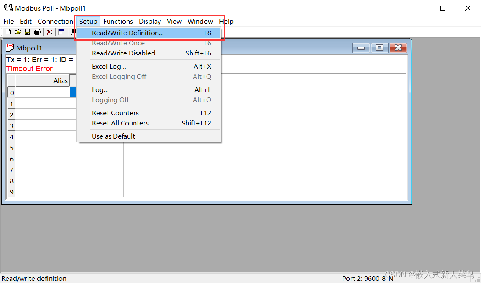Click the window definition toolbar icon
Viewport: 481px width, 283px height.
pos(61,32)
